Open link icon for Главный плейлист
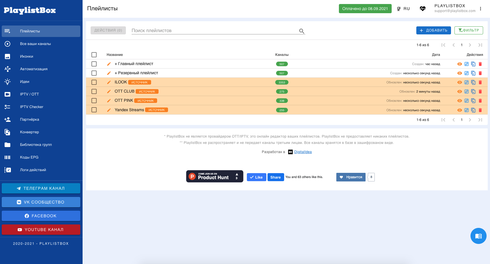Screen dimensions: 490x264 pyautogui.click(x=466, y=64)
